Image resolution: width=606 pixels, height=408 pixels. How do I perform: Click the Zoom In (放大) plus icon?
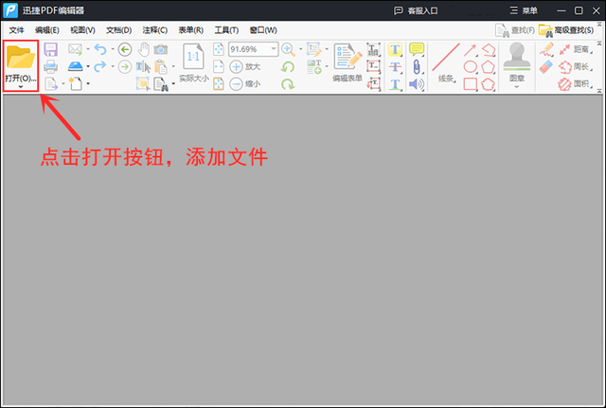pos(236,66)
